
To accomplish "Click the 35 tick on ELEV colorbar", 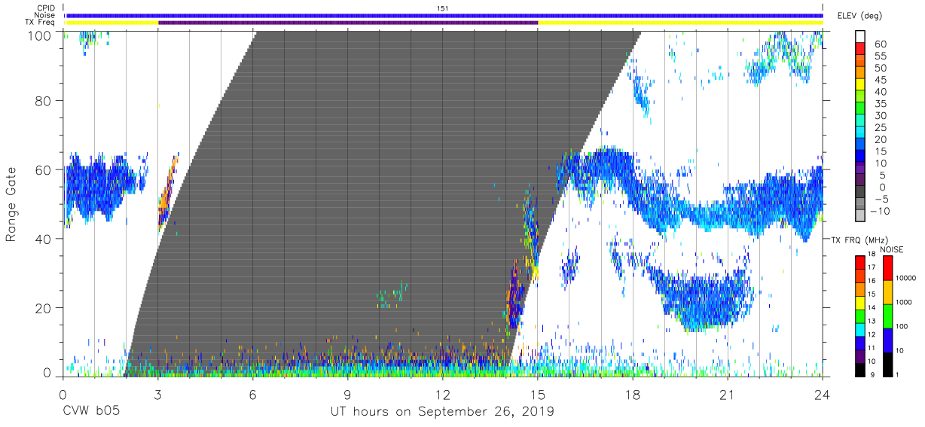I will tap(882, 104).
